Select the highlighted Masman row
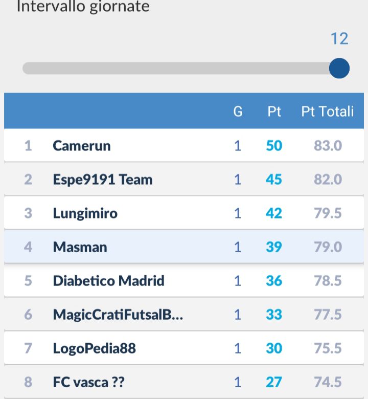The width and height of the screenshot is (368, 399). coord(184,247)
